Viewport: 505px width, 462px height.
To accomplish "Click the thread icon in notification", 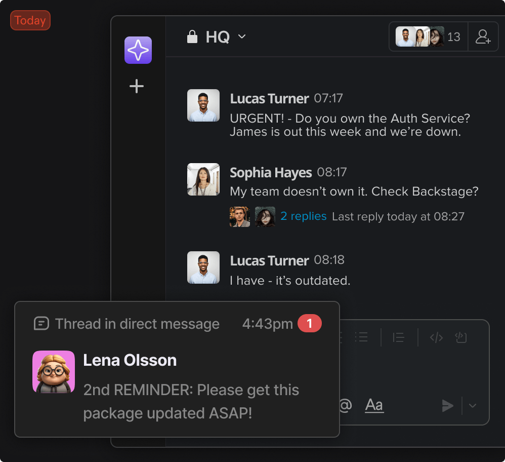I will [x=41, y=323].
